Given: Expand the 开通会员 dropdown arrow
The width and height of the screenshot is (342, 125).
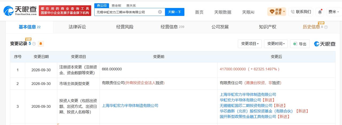Looking at the screenshot, I should click(284, 12).
